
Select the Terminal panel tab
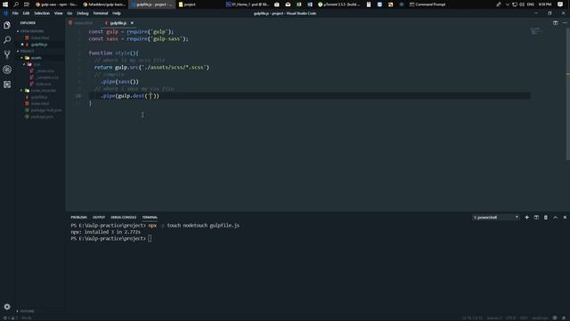tap(150, 218)
